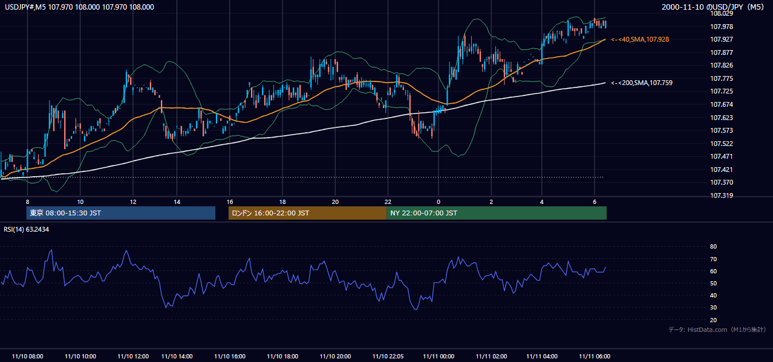Image resolution: width=773 pixels, height=362 pixels.
Task: Click price axis value 107.775
Action: [722, 78]
